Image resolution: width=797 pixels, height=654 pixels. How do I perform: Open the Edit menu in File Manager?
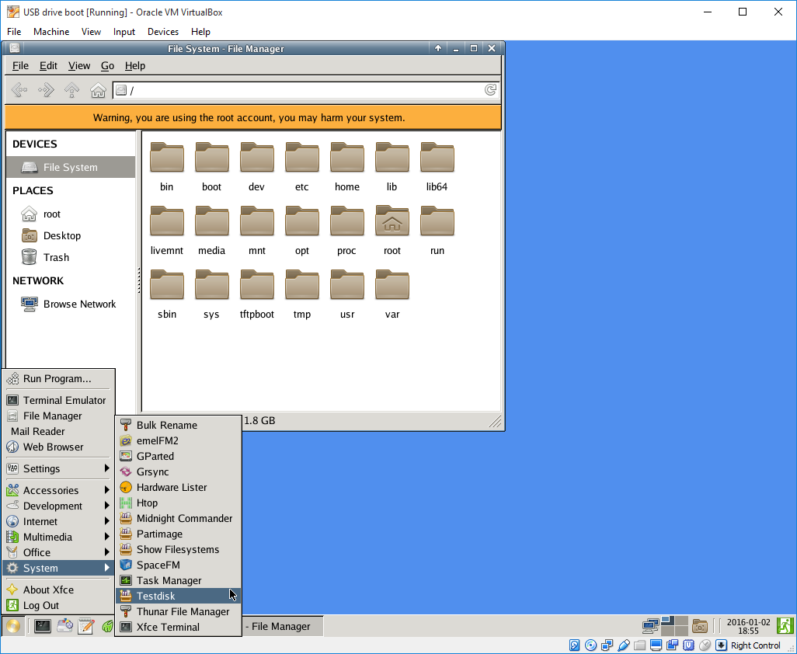[x=48, y=65]
